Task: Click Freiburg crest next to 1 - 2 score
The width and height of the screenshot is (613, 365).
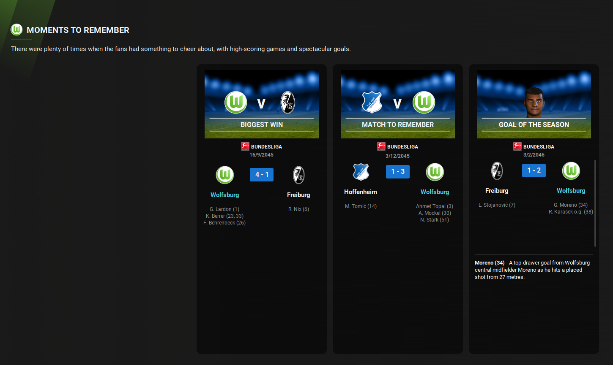Action: (497, 171)
